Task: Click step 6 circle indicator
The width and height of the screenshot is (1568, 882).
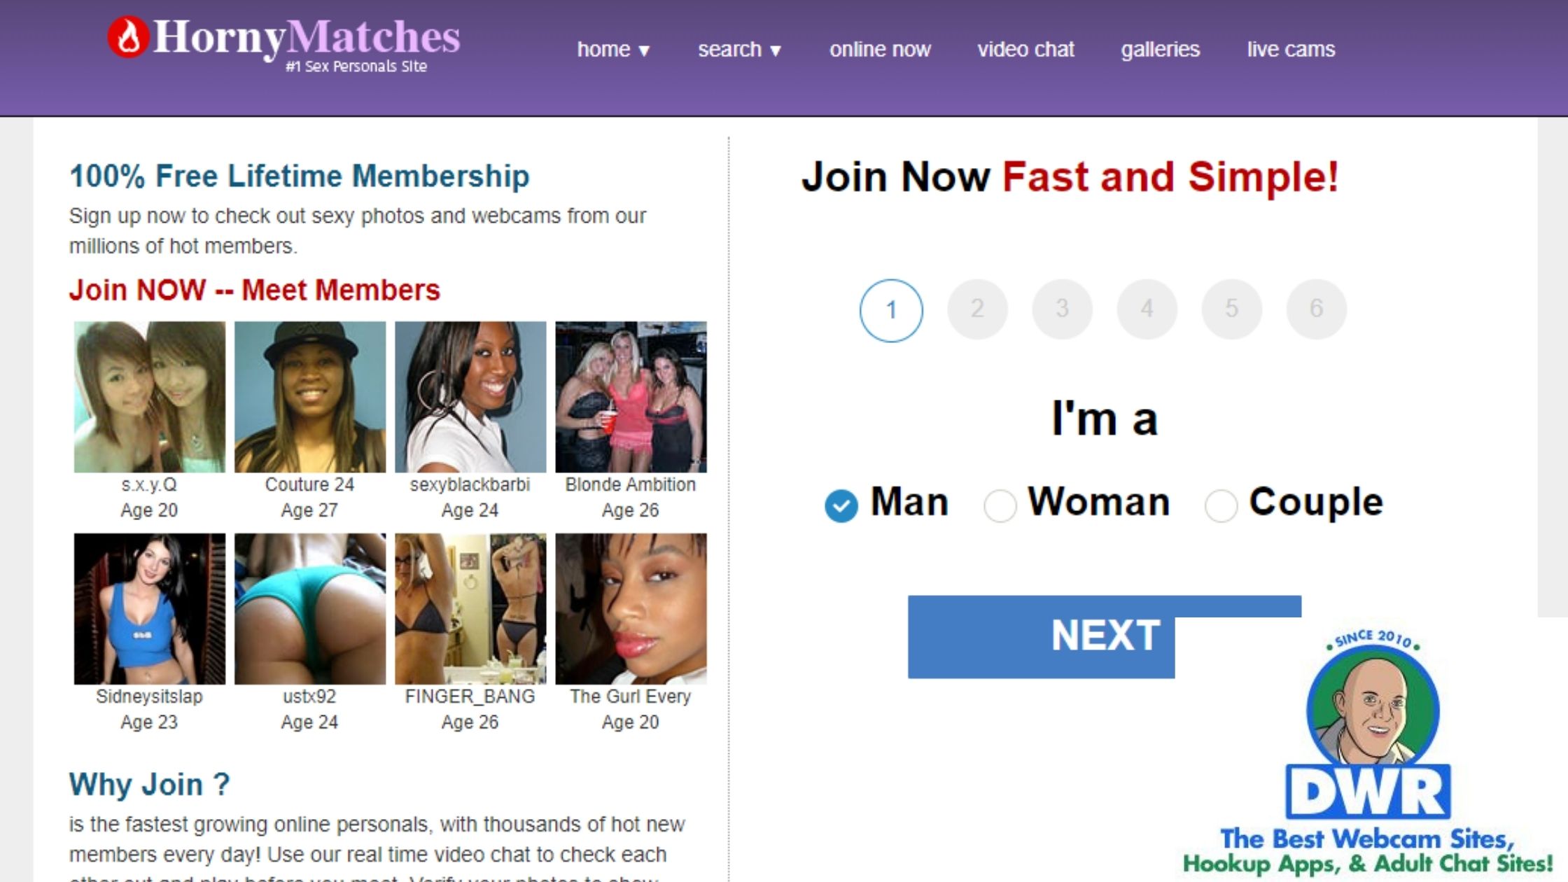Action: [1316, 309]
